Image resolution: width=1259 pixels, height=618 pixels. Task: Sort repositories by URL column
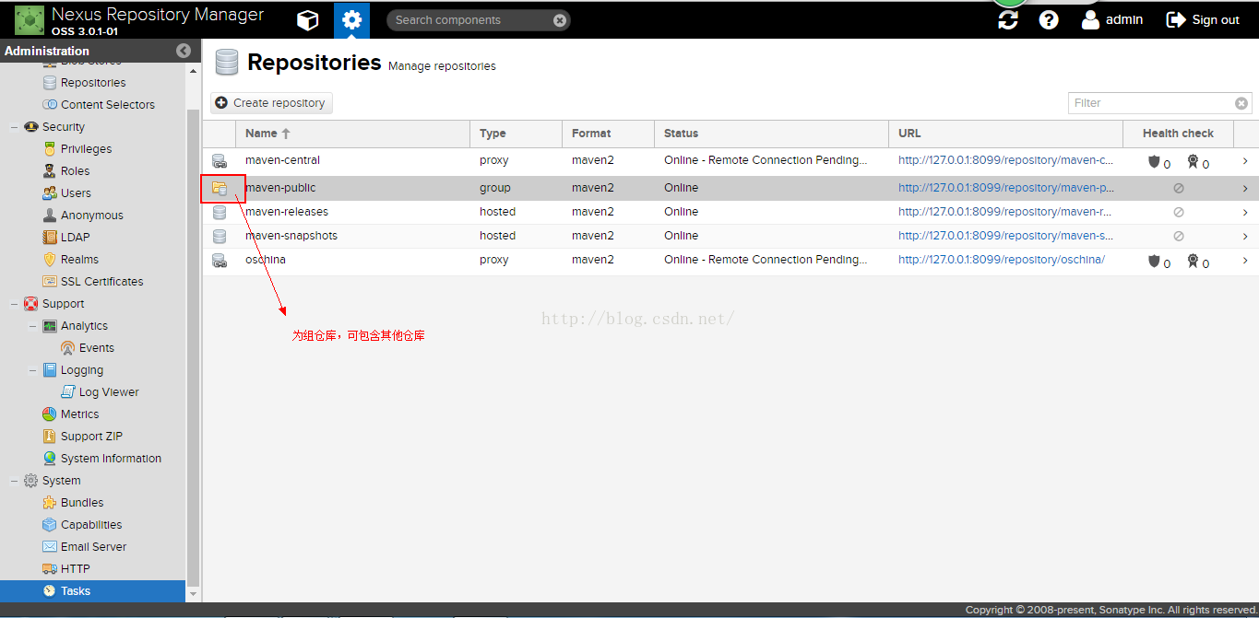point(1006,134)
